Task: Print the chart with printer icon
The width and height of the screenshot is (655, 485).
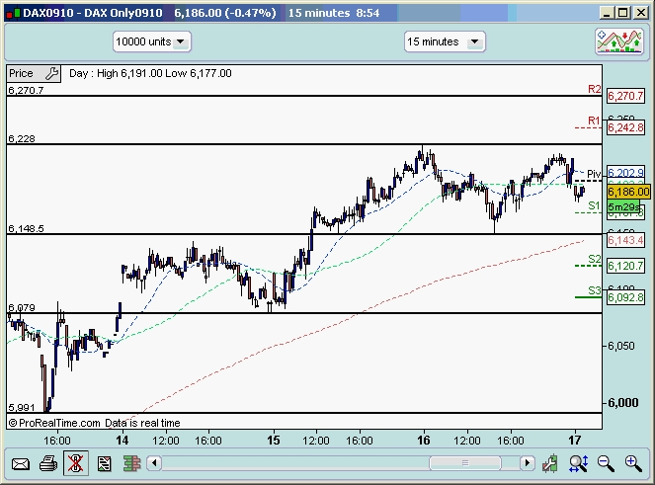Action: coord(47,462)
